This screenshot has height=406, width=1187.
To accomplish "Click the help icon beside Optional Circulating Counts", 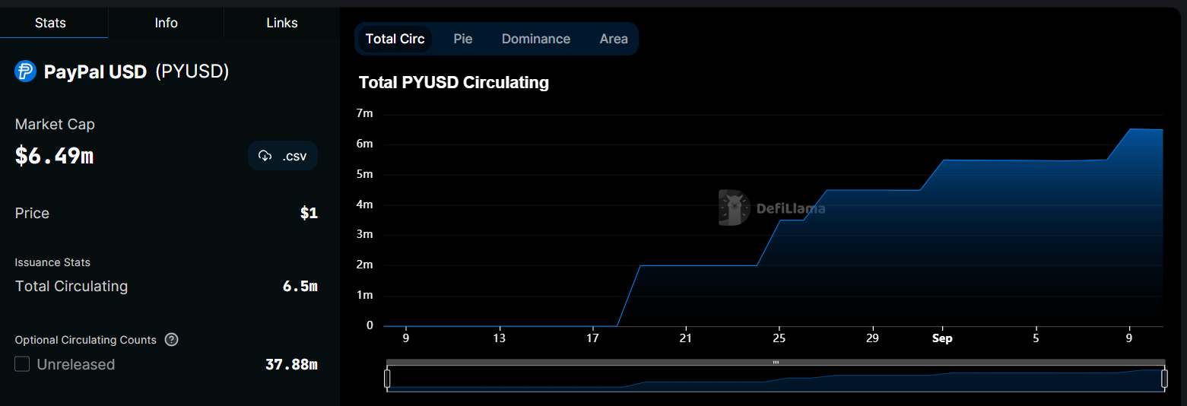I will tap(172, 340).
